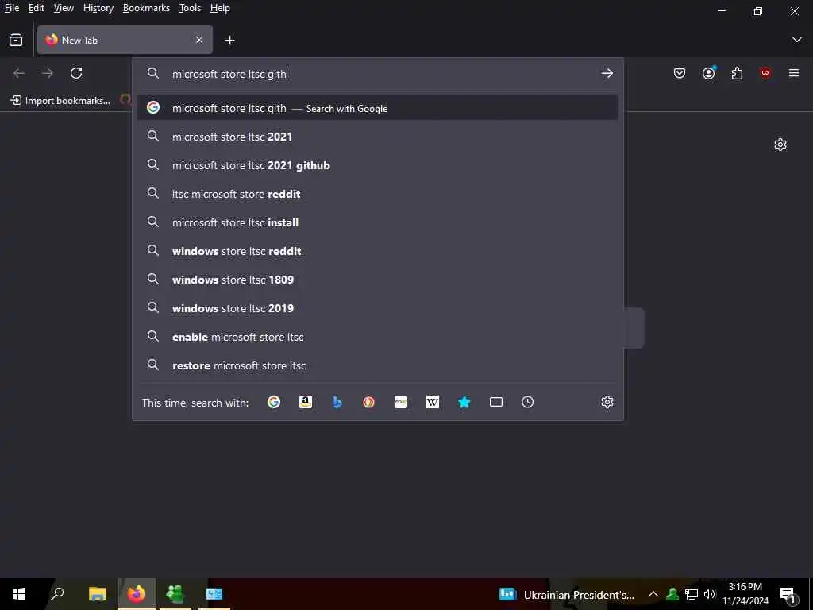Open Windows taskbar search
The image size is (813, 610).
[x=57, y=594]
